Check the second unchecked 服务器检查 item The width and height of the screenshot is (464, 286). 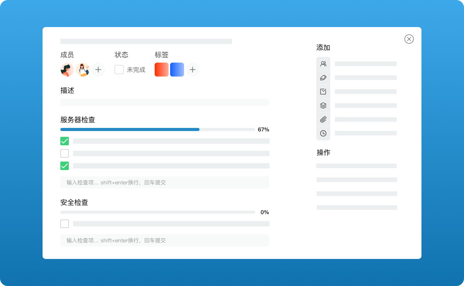(x=65, y=153)
